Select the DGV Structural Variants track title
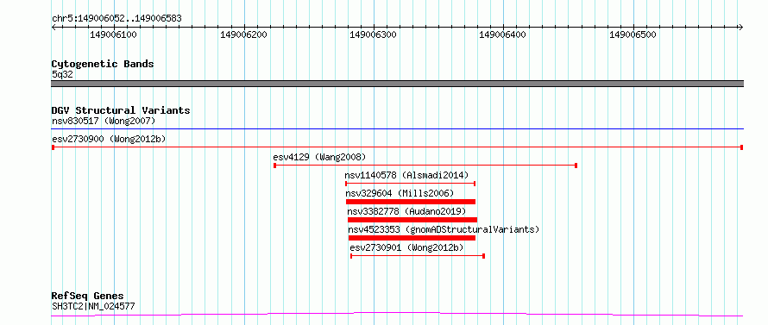Viewport: 768px width, 325px height. tap(121, 110)
